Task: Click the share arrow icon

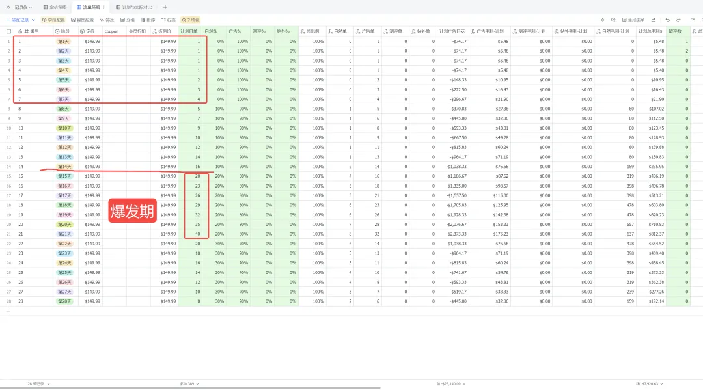Action: click(x=654, y=20)
